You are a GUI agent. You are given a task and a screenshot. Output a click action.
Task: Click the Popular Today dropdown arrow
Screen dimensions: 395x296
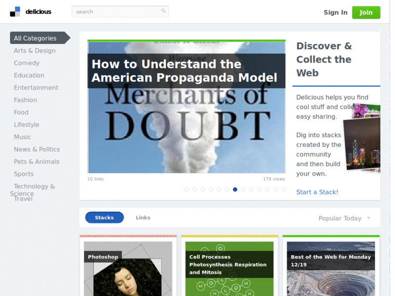point(368,218)
